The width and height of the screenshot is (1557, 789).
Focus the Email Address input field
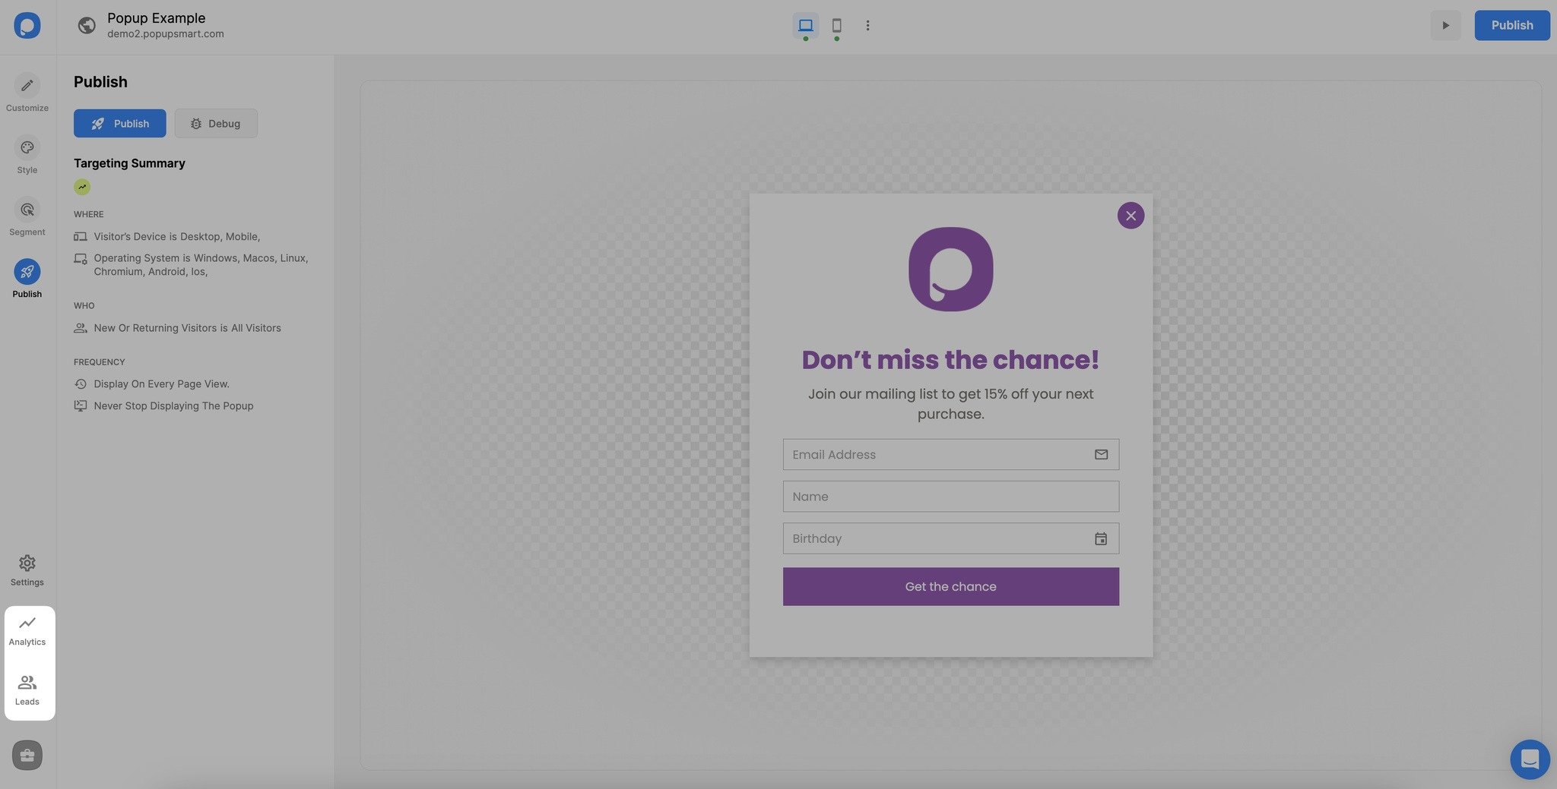coord(951,454)
